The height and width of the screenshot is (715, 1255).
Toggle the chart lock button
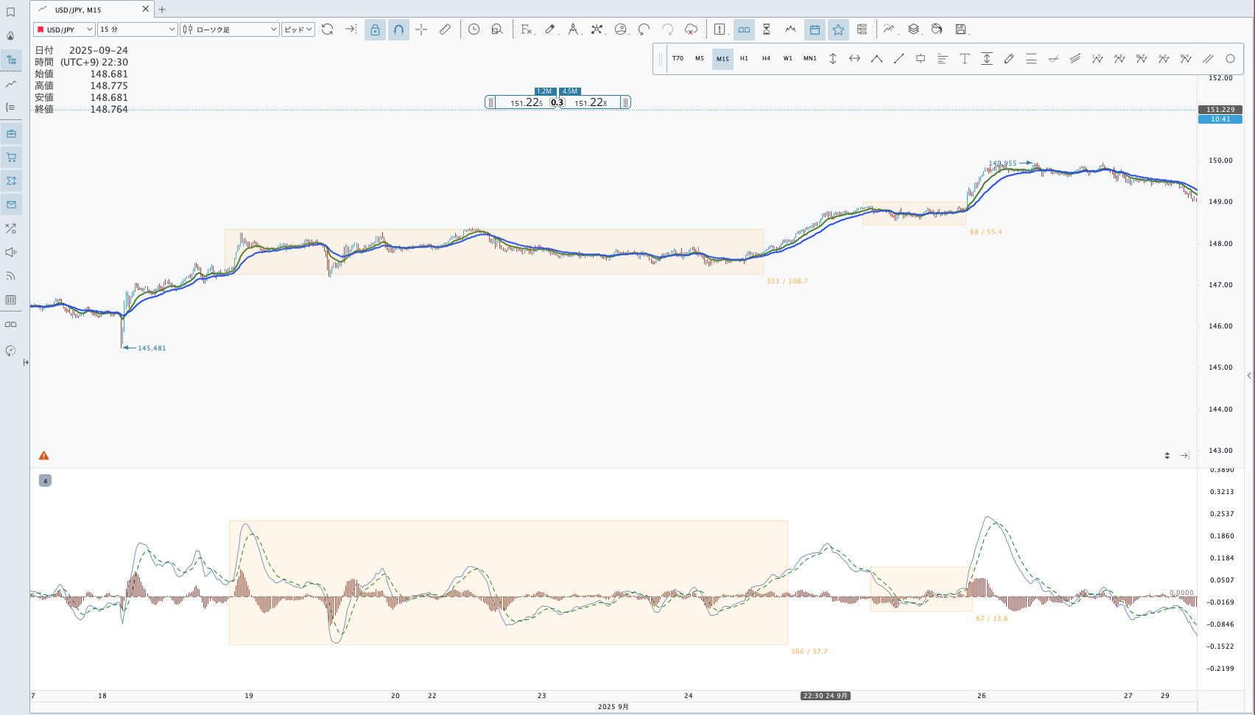pyautogui.click(x=375, y=29)
